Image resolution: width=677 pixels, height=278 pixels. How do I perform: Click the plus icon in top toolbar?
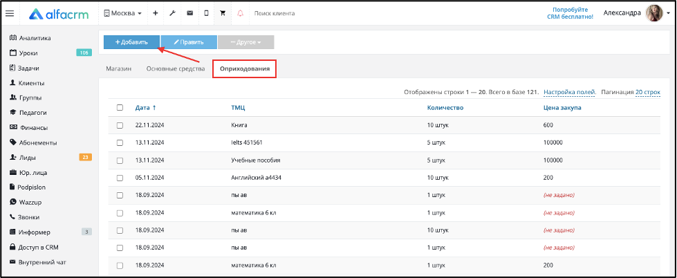(x=156, y=13)
